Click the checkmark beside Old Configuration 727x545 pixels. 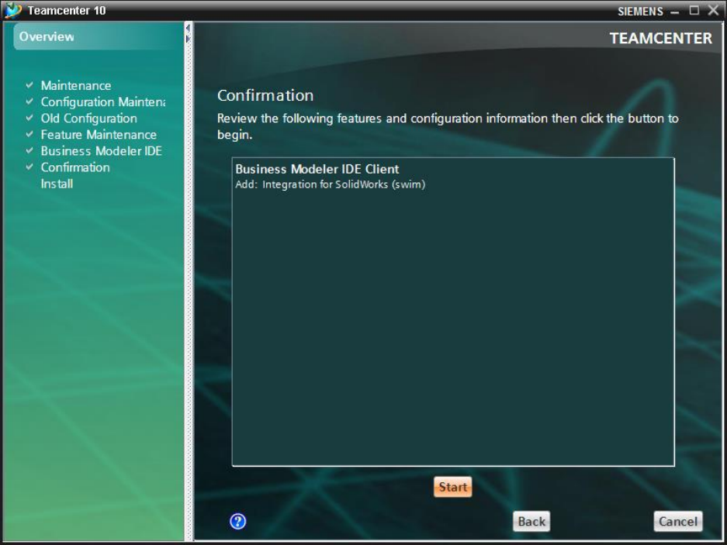[29, 118]
